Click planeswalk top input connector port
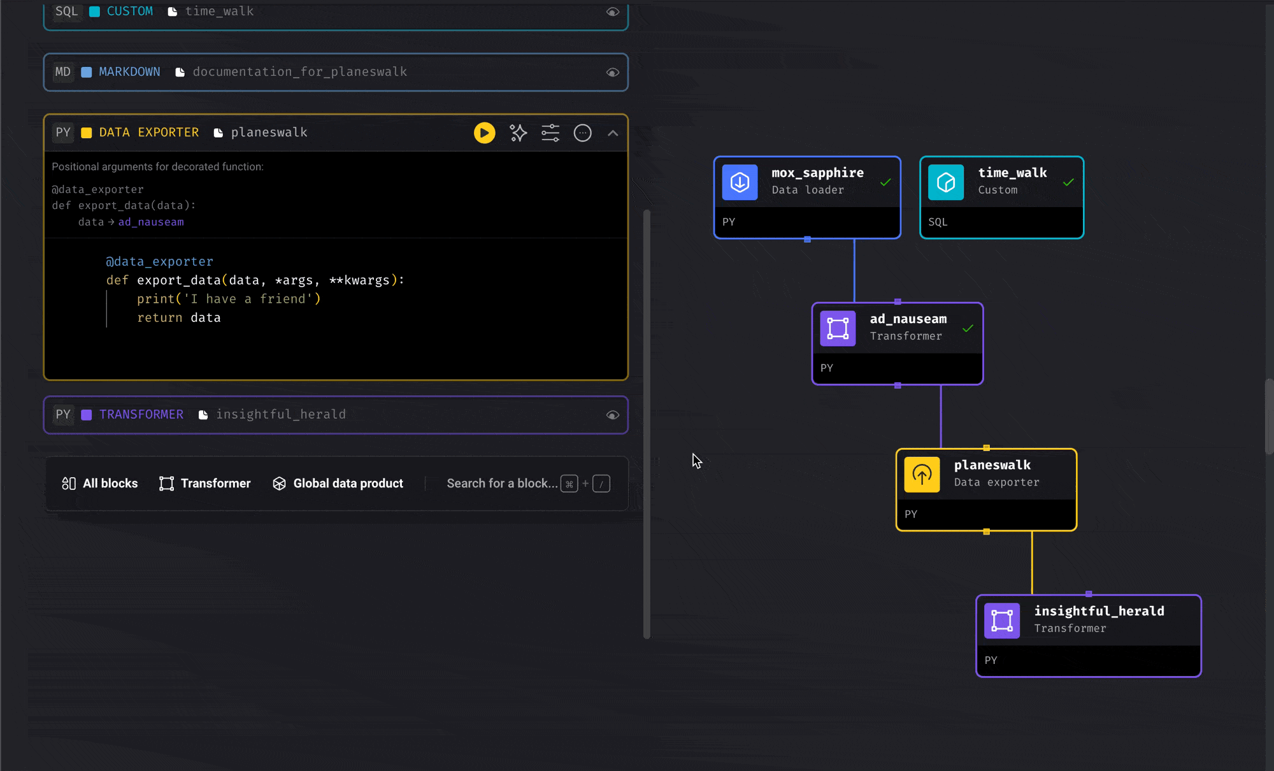This screenshot has height=771, width=1274. (986, 447)
